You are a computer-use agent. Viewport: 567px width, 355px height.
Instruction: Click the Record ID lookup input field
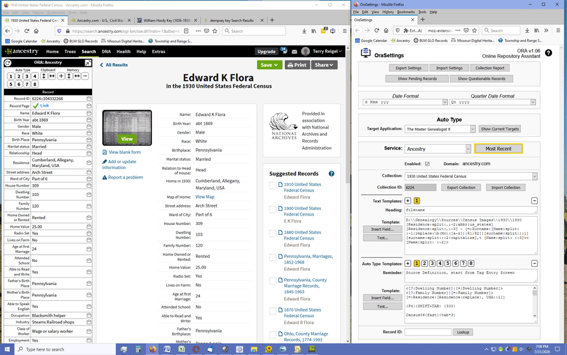[x=428, y=332]
